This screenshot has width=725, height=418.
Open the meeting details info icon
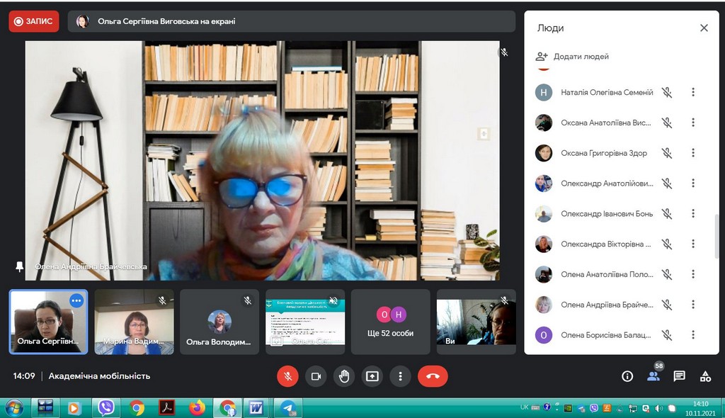(627, 376)
